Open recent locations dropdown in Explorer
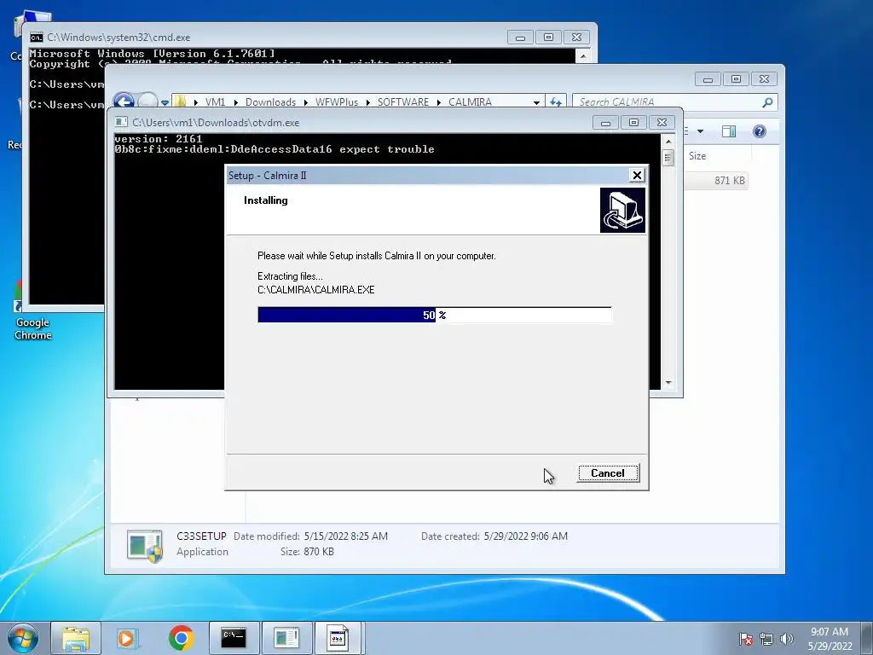The width and height of the screenshot is (873, 655). click(165, 102)
